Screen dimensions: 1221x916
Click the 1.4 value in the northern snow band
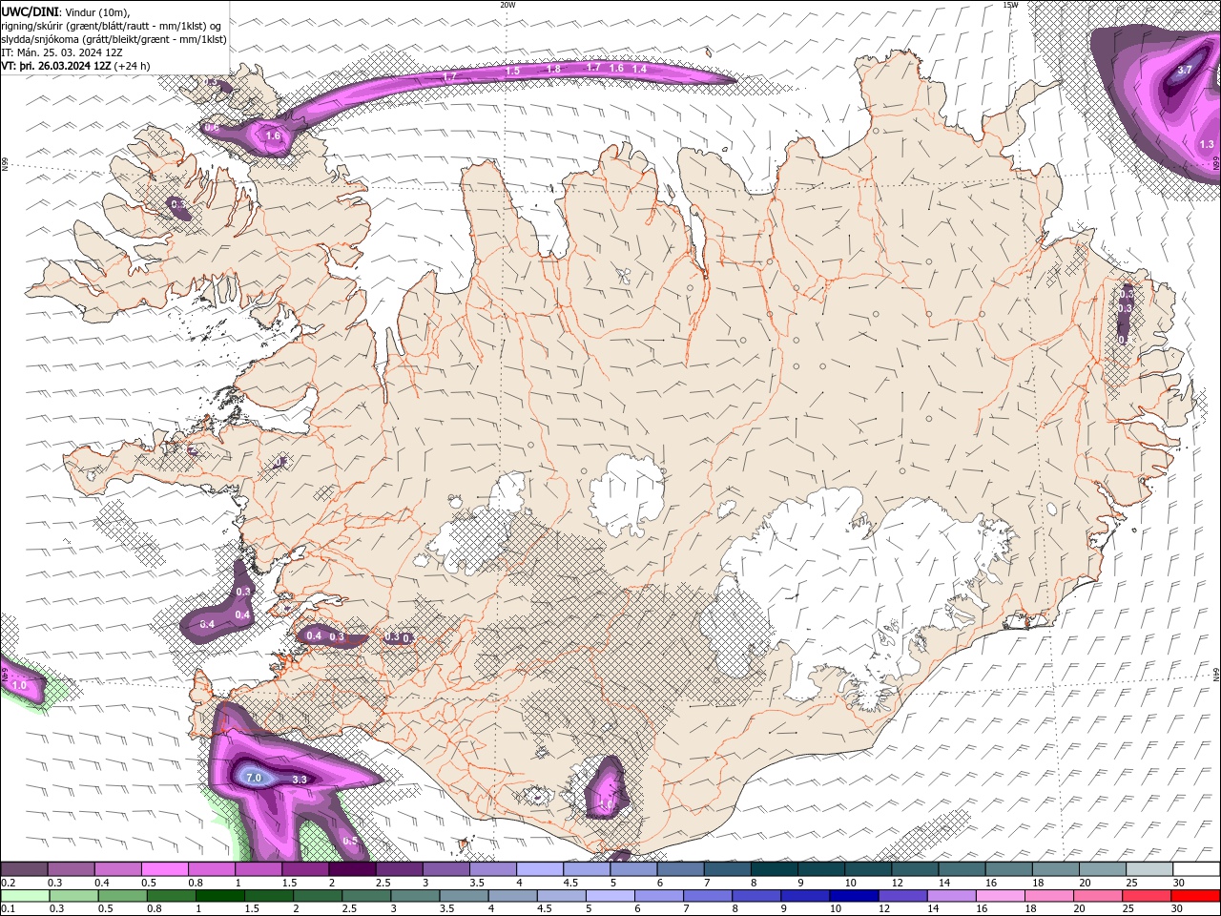(x=639, y=69)
